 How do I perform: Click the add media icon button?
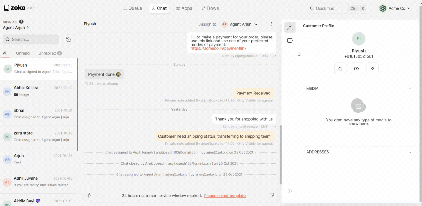[356, 68]
